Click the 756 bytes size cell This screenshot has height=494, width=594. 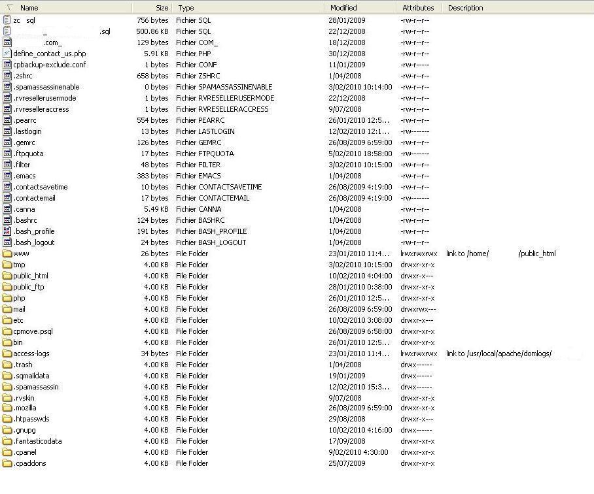point(152,20)
